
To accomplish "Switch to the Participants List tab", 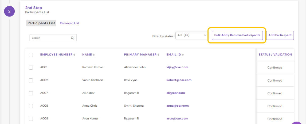I will pos(41,23).
